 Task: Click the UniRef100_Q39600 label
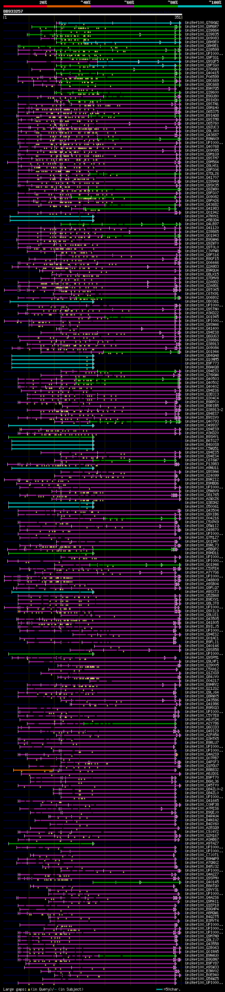(x=202, y=93)
